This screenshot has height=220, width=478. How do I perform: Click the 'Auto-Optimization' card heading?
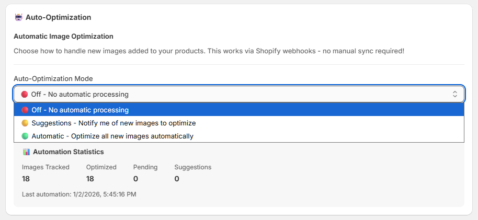pyautogui.click(x=58, y=17)
